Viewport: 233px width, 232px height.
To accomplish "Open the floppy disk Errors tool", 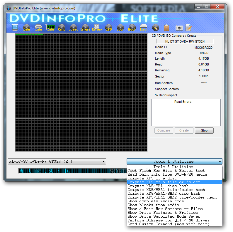I will coord(97,28).
